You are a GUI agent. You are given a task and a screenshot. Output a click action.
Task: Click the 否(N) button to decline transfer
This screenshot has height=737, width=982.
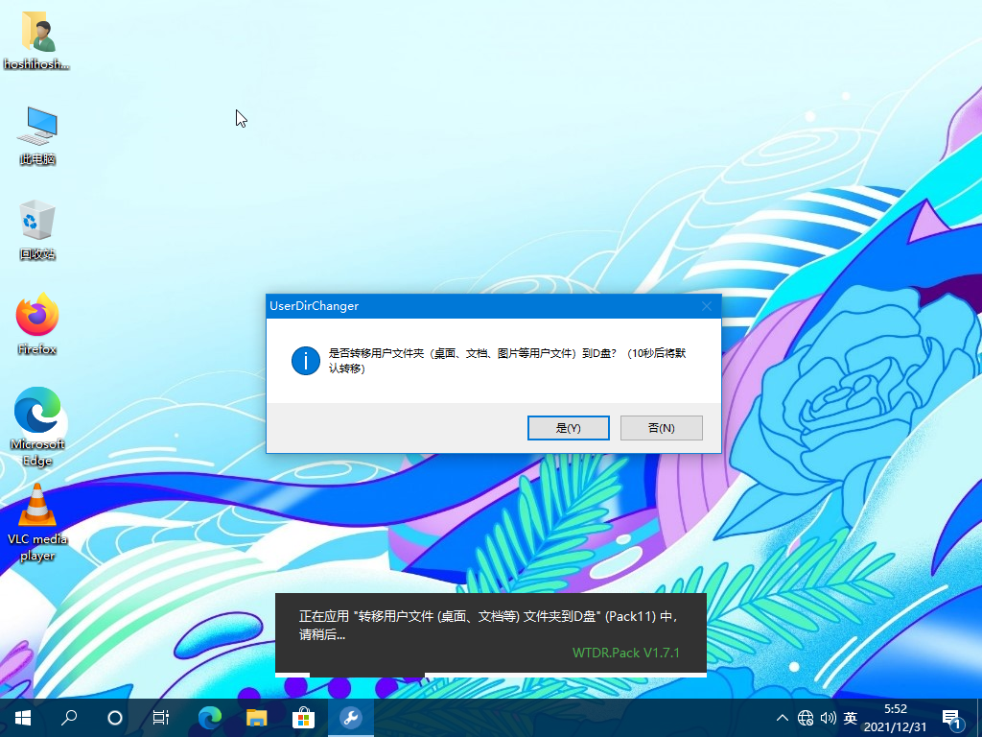pos(661,428)
